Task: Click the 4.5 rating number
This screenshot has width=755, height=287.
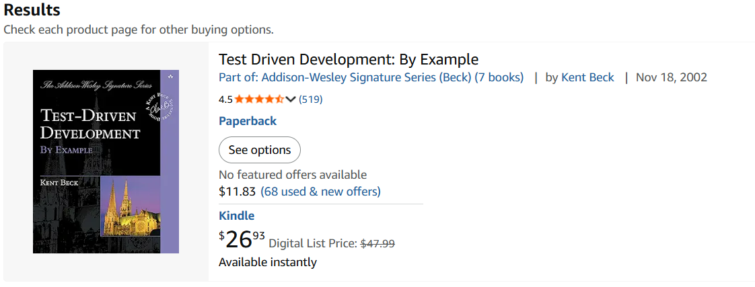Action: (x=225, y=99)
